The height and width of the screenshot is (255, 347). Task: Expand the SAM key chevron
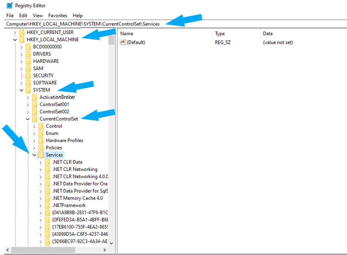click(x=21, y=69)
